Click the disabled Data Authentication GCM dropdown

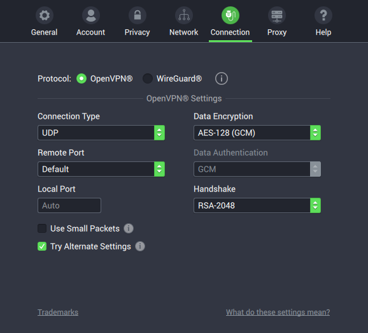click(x=257, y=169)
